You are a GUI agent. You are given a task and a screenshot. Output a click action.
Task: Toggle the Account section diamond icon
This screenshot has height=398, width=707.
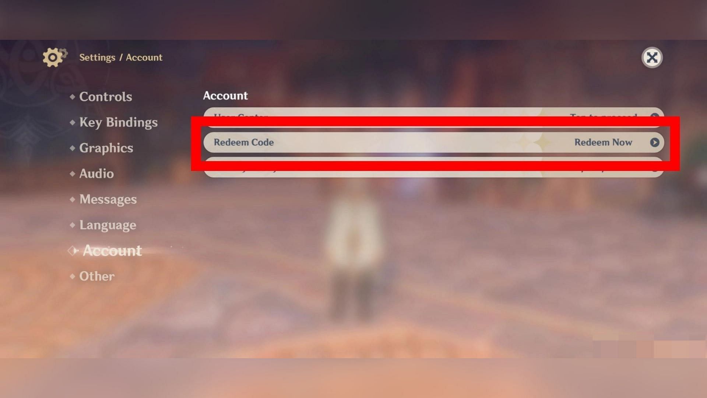pyautogui.click(x=72, y=250)
